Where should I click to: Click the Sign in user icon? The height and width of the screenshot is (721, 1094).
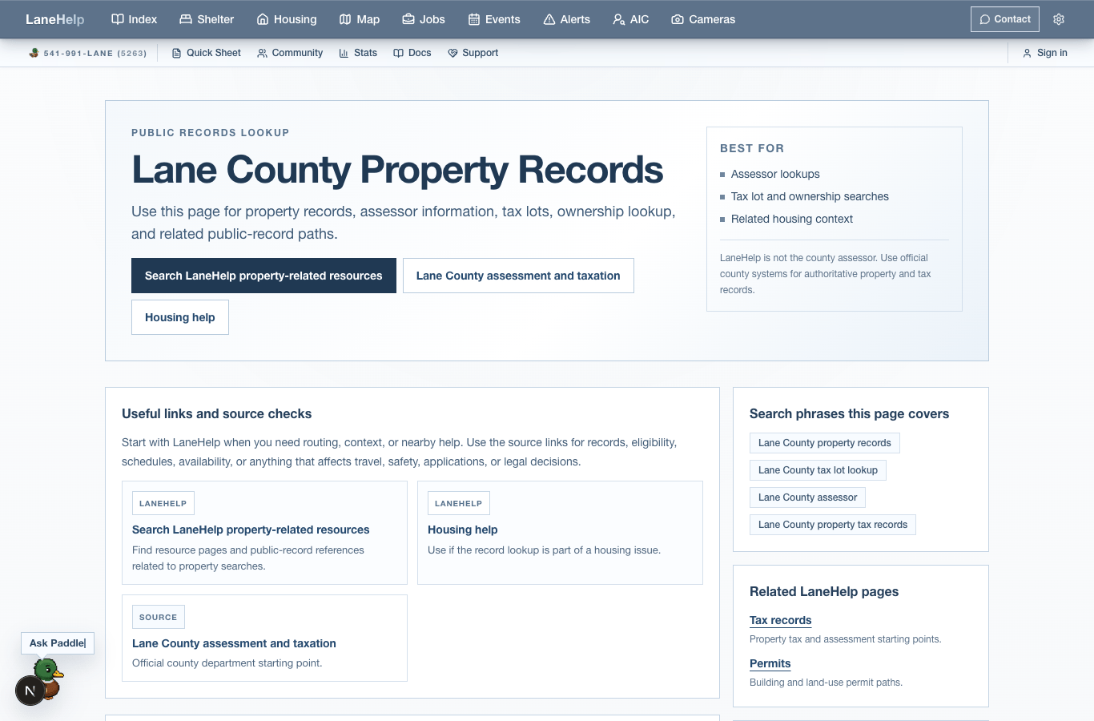[1027, 53]
